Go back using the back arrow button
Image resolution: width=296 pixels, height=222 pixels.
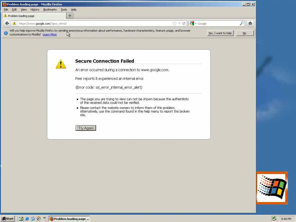pyautogui.click(x=7, y=23)
